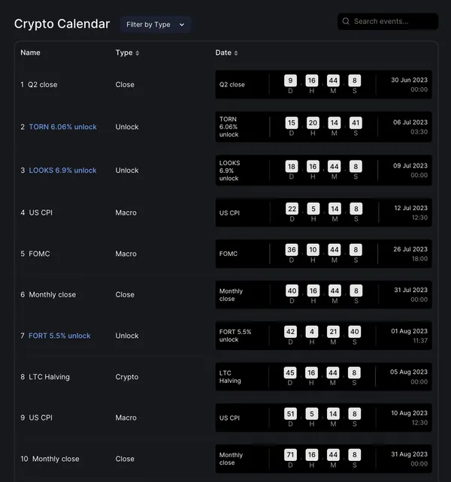Expand the Filter by Type chevron arrow

point(182,25)
